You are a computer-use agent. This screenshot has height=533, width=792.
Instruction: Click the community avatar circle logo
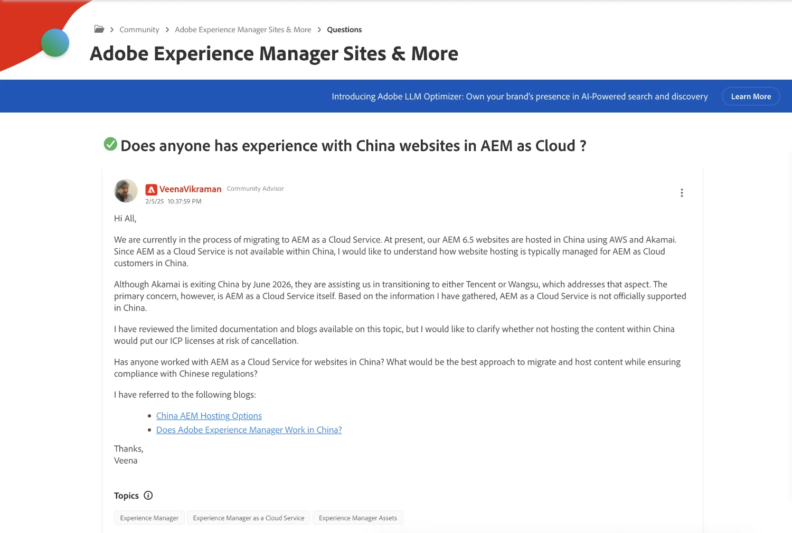tap(55, 43)
